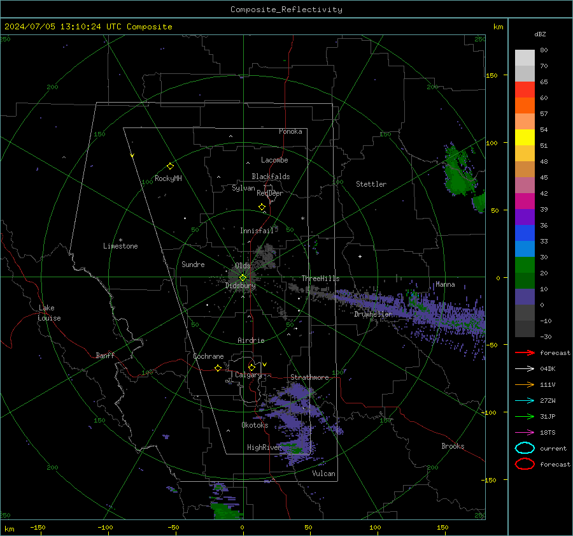
Task: Select the red swatch between 65 and 60 dBZ
Action: coord(525,90)
